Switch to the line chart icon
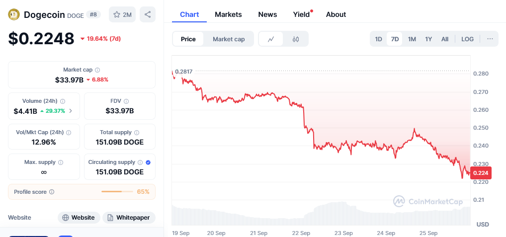Viewport: 506px width, 237px height. [271, 39]
